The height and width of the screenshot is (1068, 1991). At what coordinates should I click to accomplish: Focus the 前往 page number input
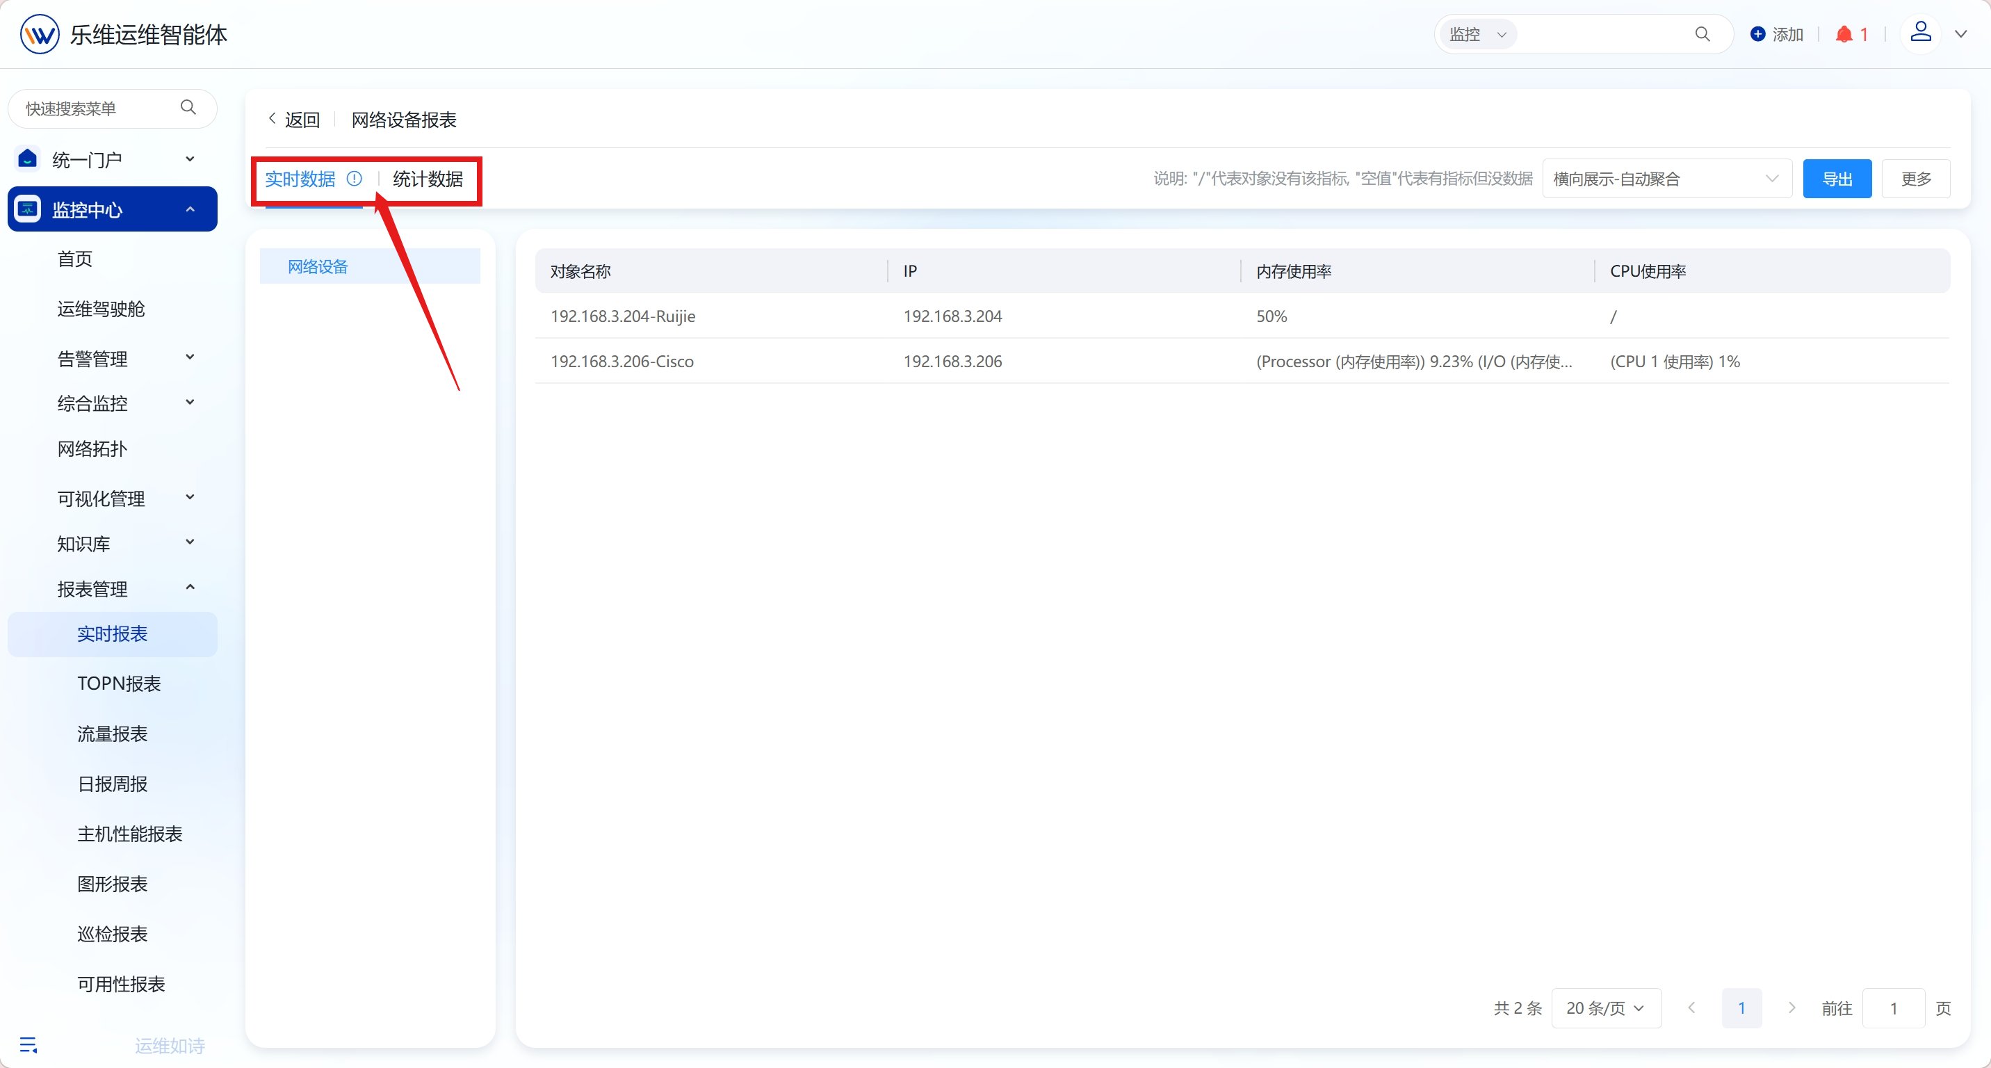[x=1893, y=1008]
